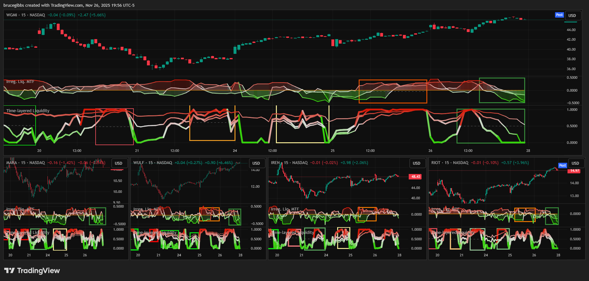Image resolution: width=589 pixels, height=281 pixels.
Task: Open the USD currency selector on WULF chart
Action: pos(256,163)
